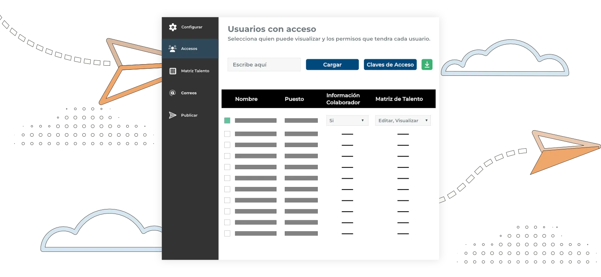Click the Correos at-sign icon
This screenshot has width=601, height=277.
[173, 93]
